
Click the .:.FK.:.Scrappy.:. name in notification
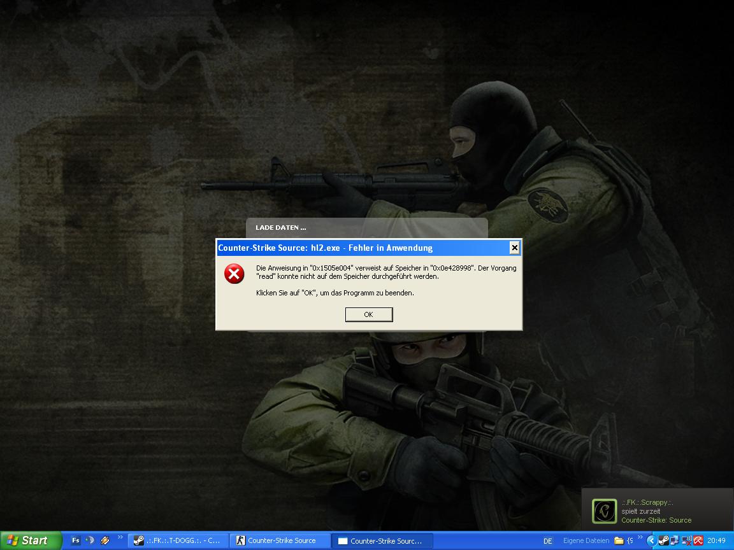click(x=647, y=502)
